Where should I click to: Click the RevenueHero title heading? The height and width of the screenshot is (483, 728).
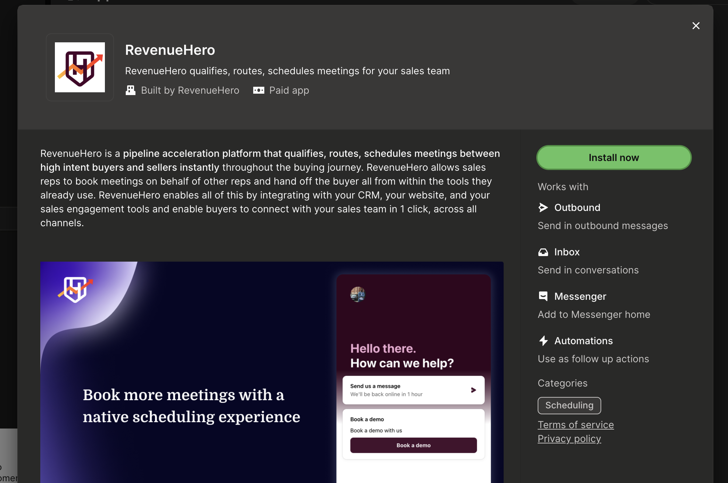point(170,50)
